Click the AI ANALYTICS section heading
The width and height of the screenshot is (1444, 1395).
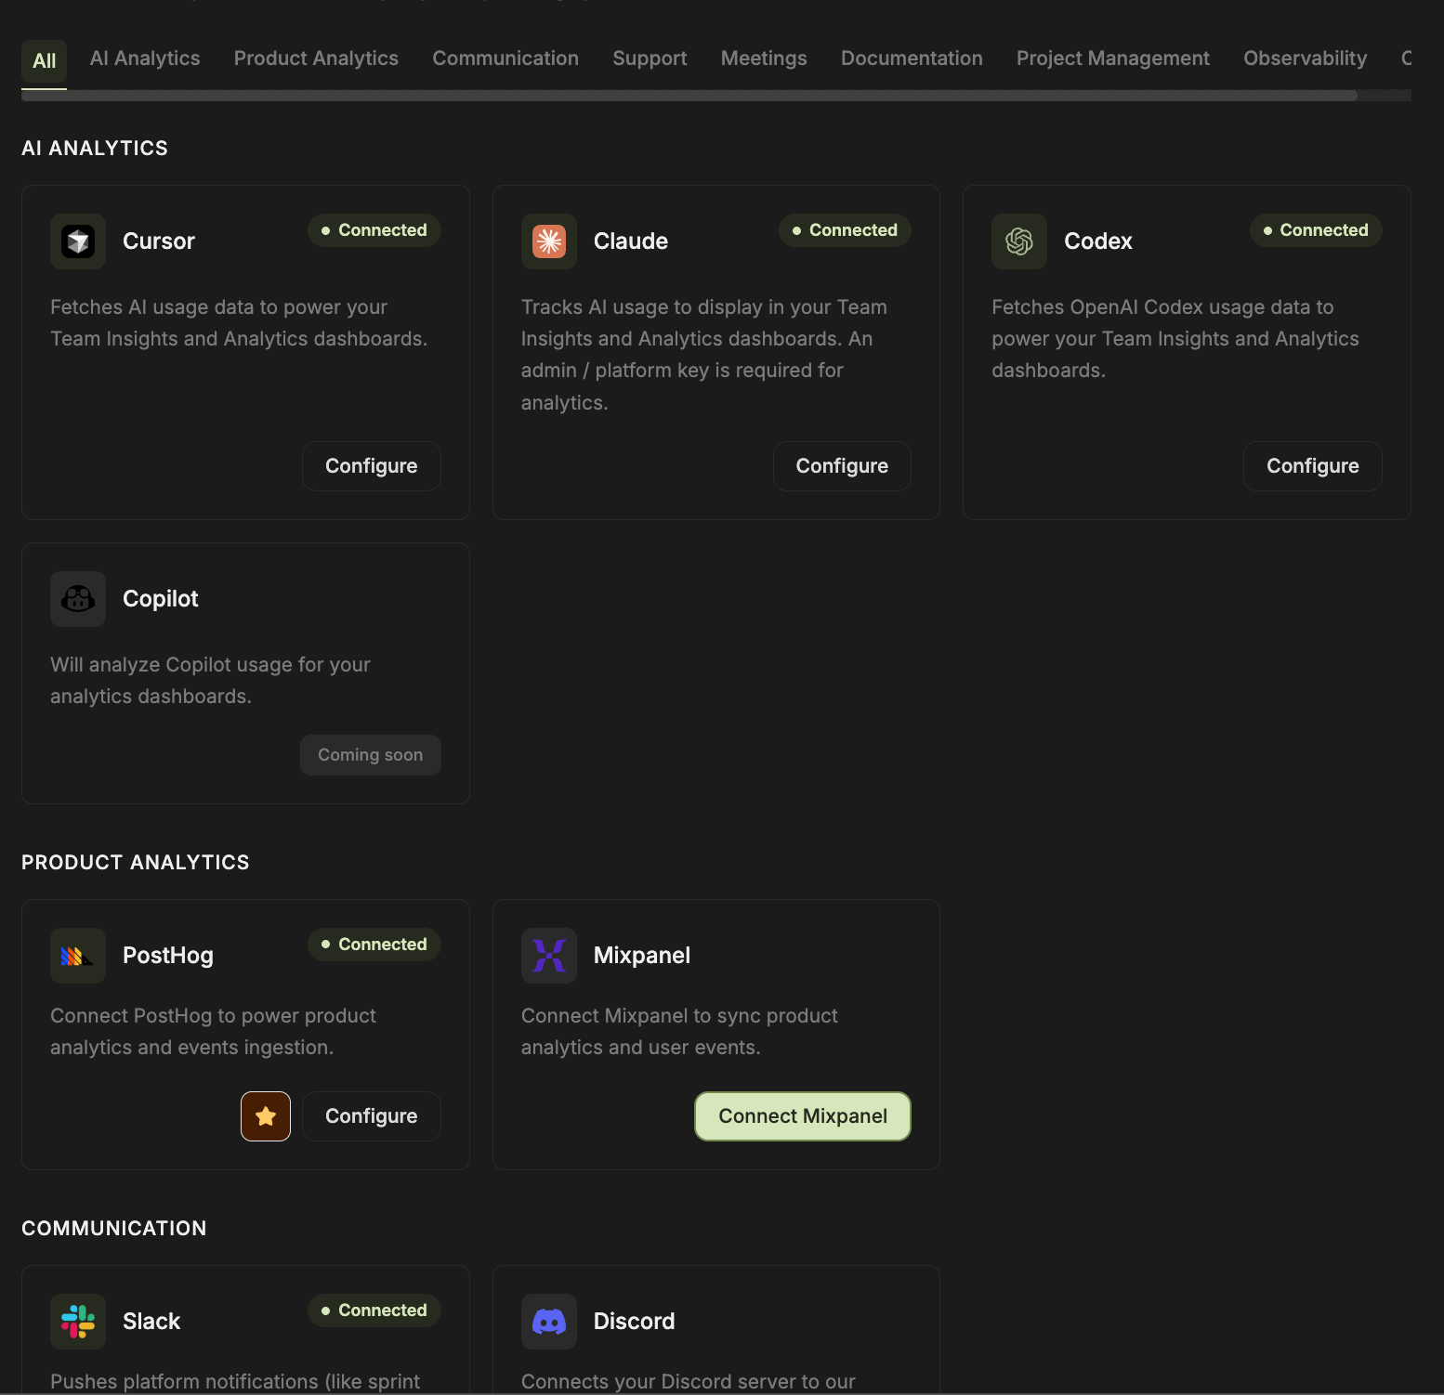(95, 149)
